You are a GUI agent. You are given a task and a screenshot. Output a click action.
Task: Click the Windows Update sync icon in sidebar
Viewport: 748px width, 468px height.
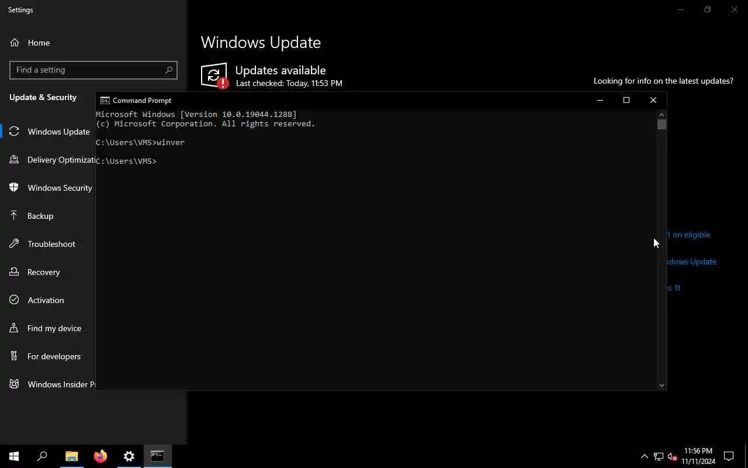(x=15, y=132)
